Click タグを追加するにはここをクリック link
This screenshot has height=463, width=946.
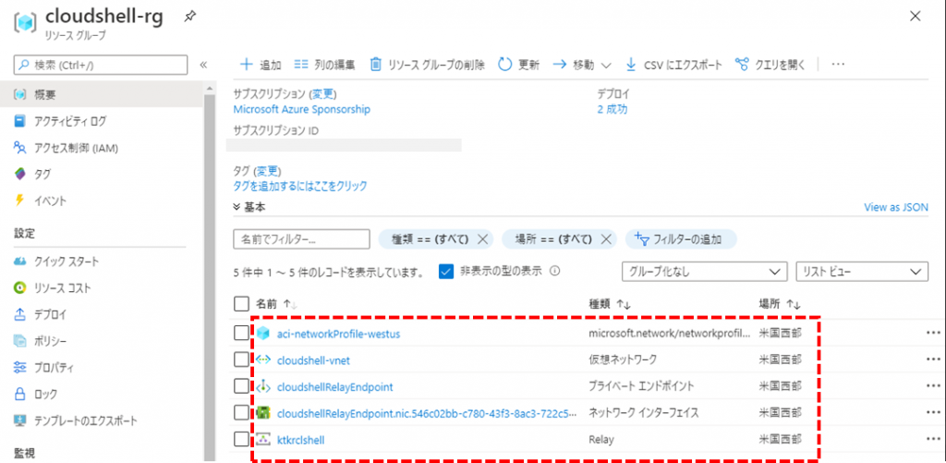tap(300, 186)
